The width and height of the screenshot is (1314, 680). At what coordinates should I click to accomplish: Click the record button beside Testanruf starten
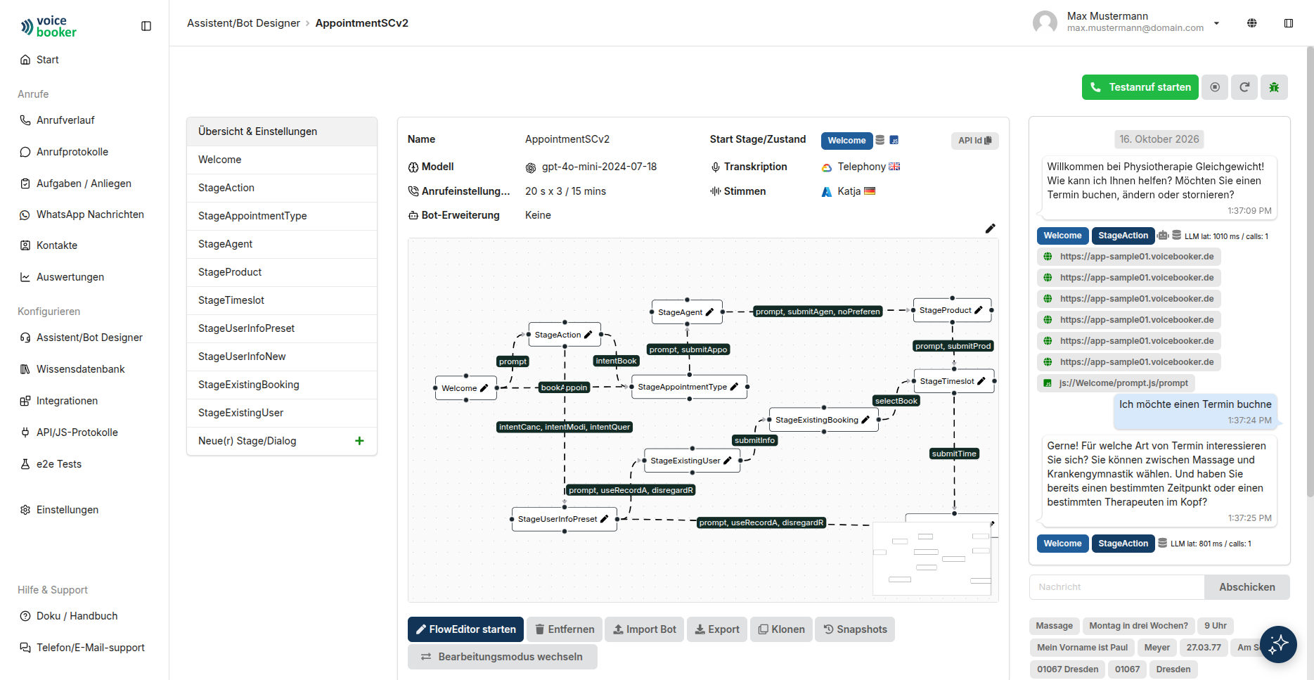(1215, 87)
